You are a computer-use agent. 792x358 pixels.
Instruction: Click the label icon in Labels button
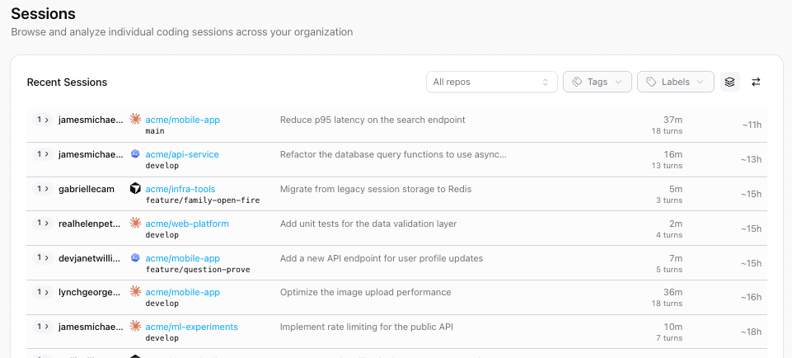(x=652, y=82)
